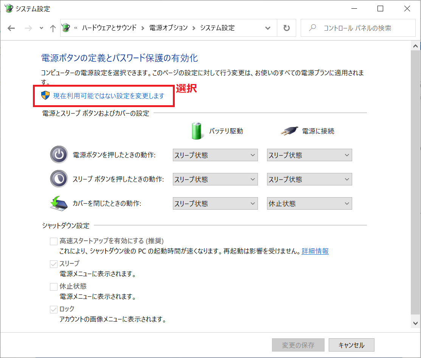421x358 pixels.
Task: Click the コントロール パネルの検索 search field
Action: [363, 28]
